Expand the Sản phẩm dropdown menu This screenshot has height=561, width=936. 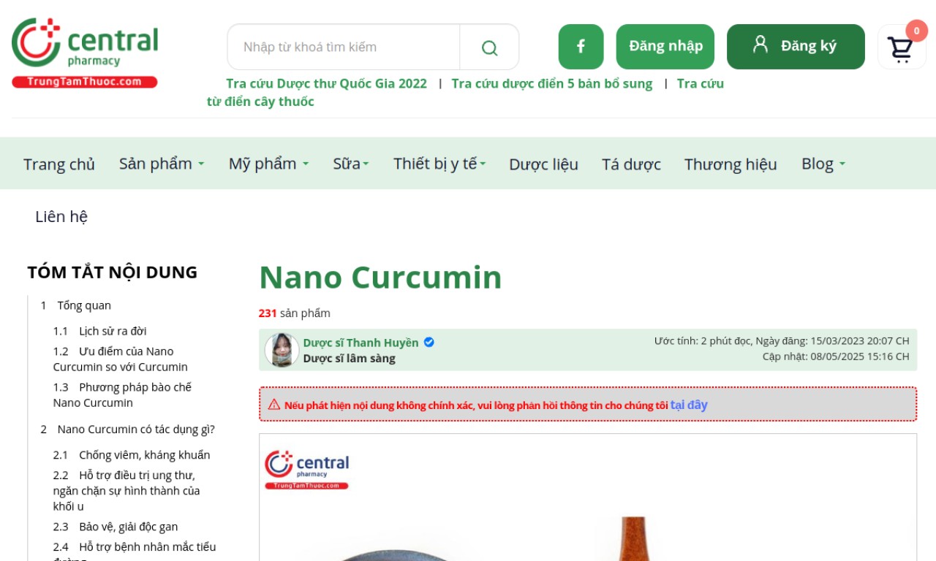162,164
